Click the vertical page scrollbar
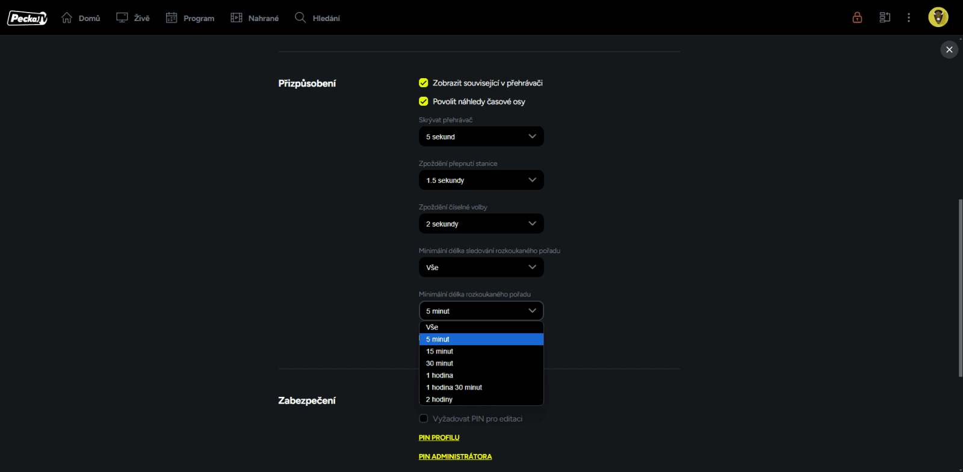 (960, 287)
